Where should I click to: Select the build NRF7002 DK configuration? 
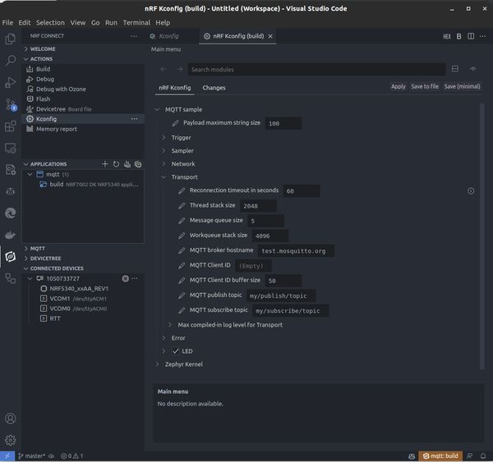pos(89,185)
